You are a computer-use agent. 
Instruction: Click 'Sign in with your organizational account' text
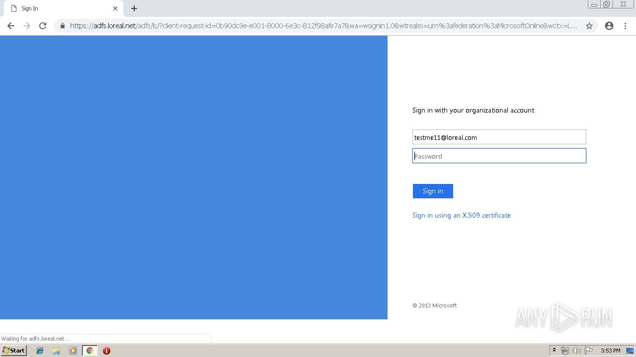[x=473, y=110]
